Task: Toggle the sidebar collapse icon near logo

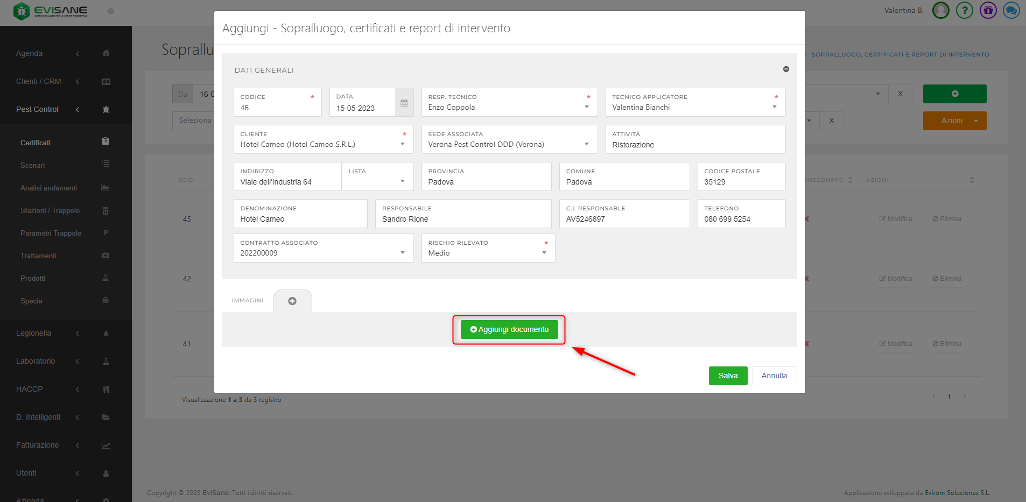Action: click(x=110, y=11)
